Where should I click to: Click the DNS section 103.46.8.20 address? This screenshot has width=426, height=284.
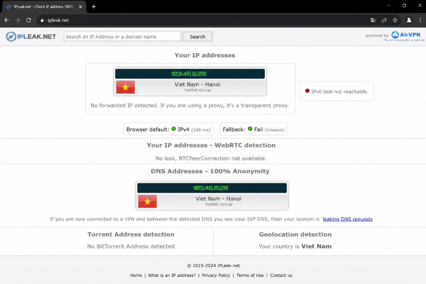[210, 188]
